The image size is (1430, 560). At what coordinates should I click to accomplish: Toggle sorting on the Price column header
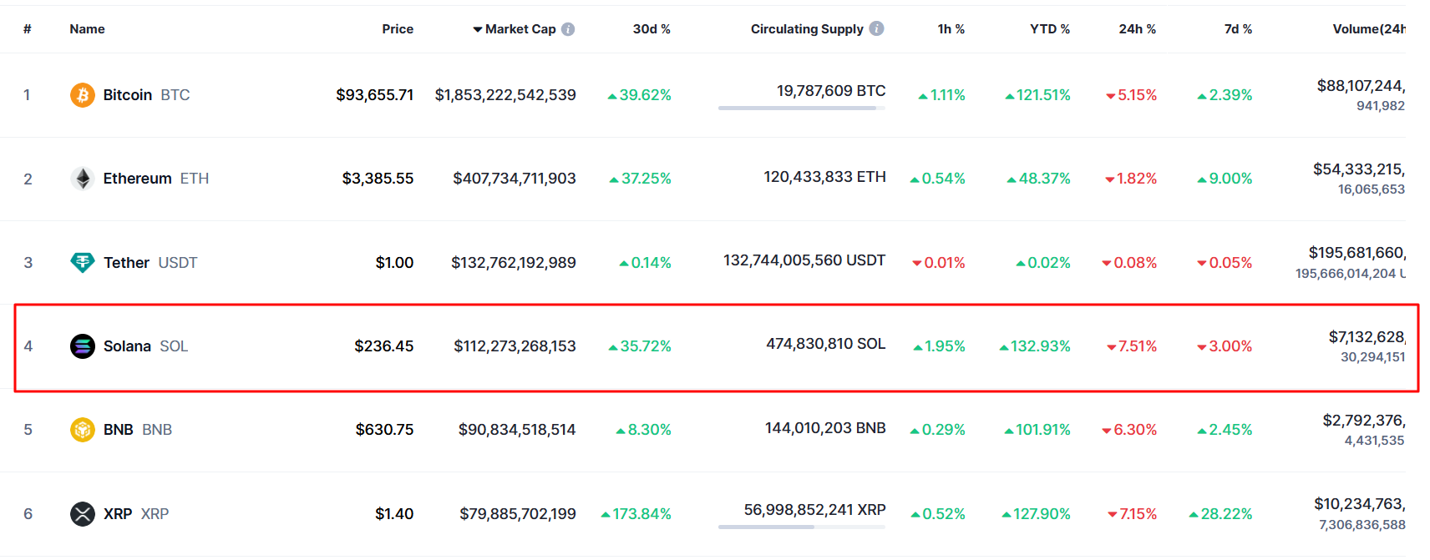coord(398,28)
